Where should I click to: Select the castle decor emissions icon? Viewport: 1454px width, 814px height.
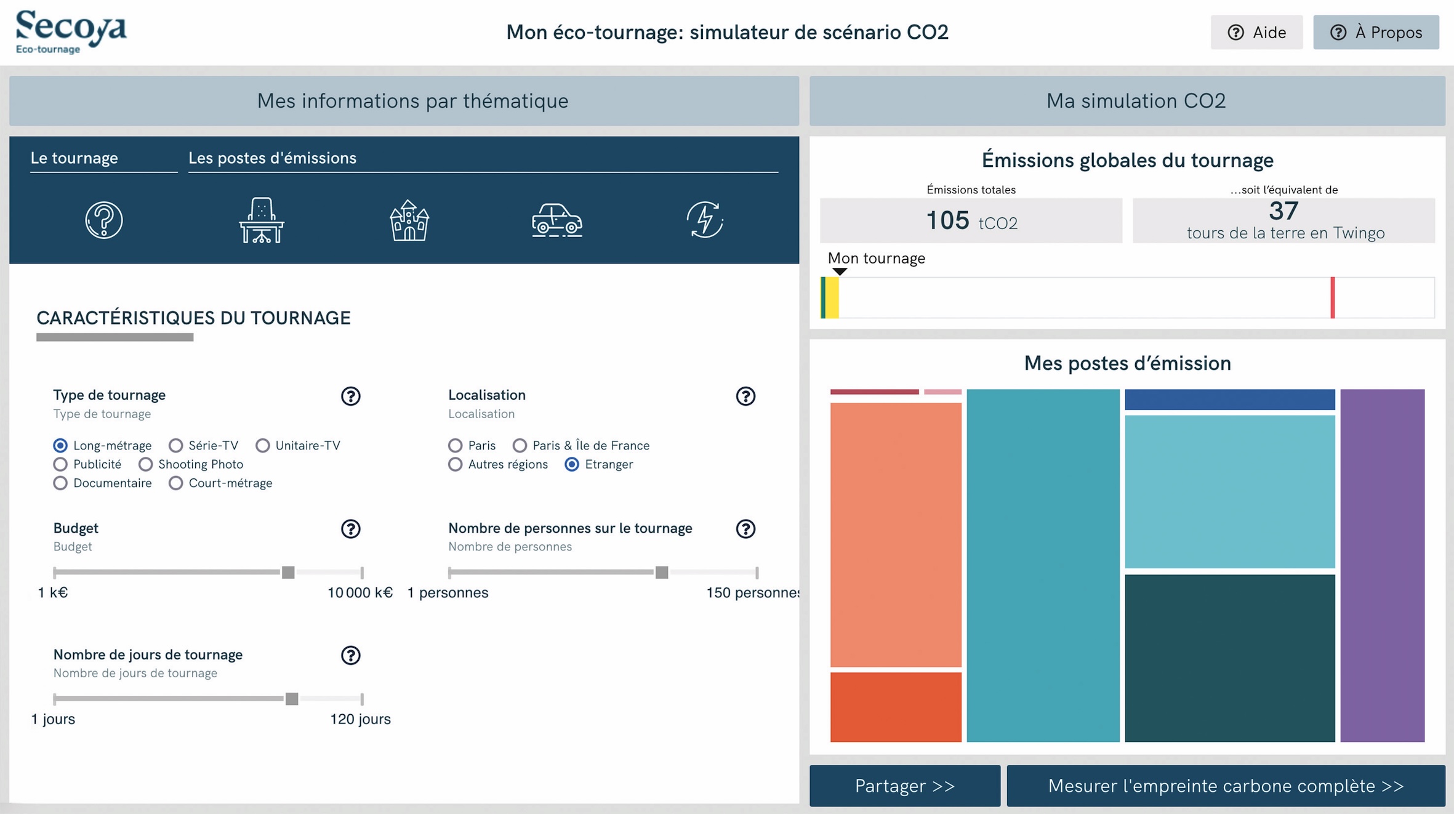(x=409, y=220)
